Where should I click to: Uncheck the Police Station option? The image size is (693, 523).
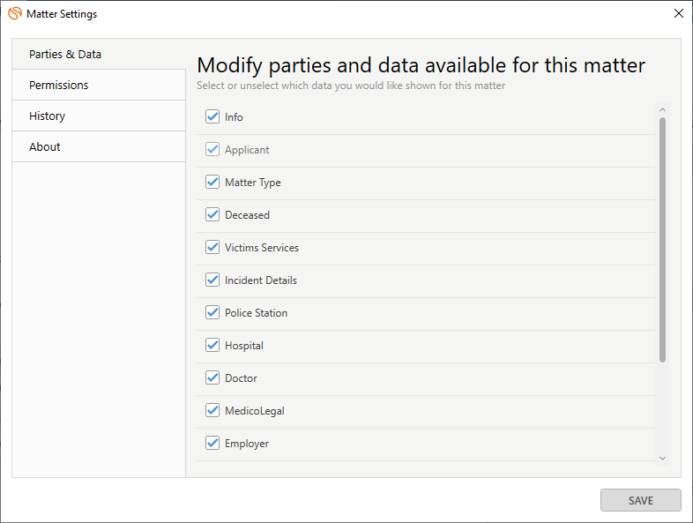click(x=212, y=312)
